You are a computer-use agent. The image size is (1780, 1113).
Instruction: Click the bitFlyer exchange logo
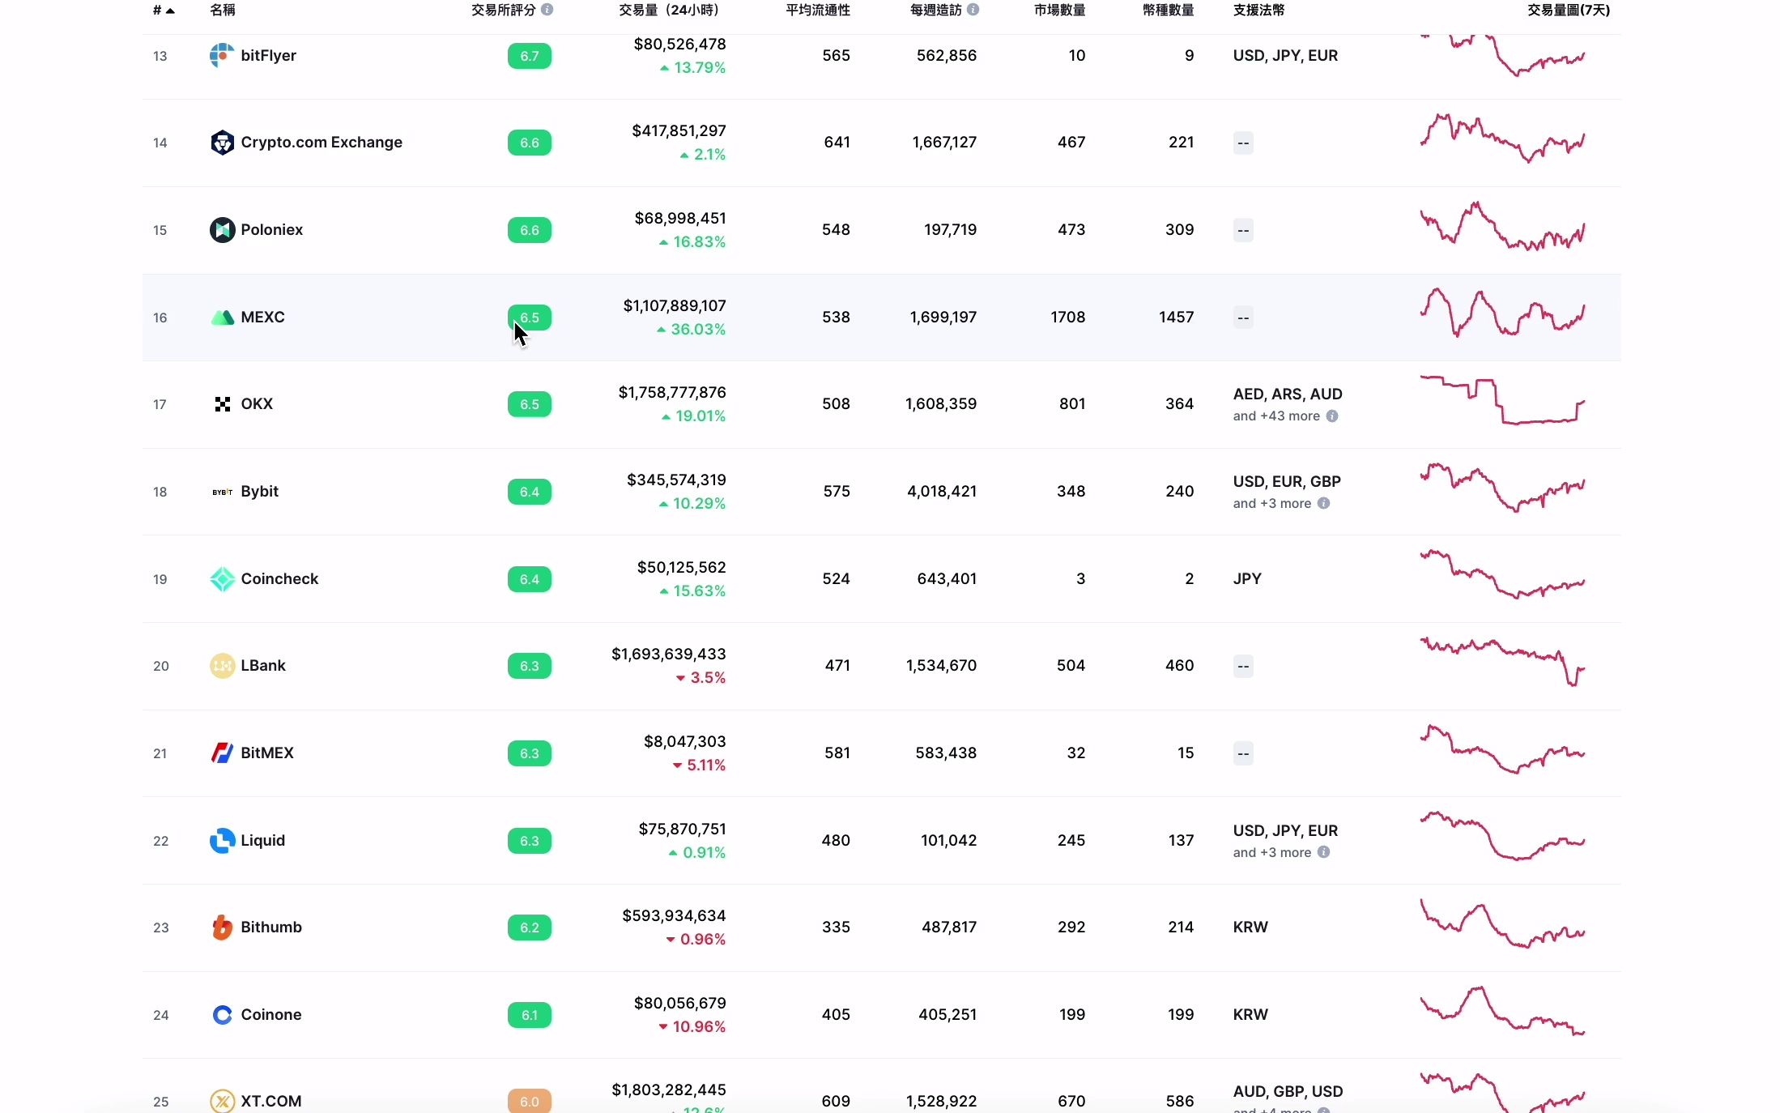222,56
